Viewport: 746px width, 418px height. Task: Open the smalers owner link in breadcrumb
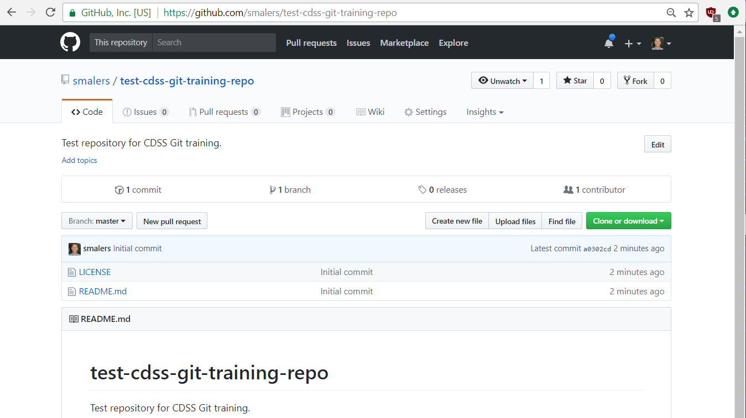pos(91,81)
